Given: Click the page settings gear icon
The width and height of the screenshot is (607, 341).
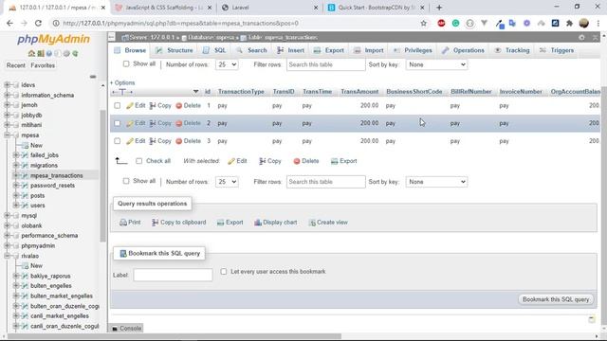Looking at the screenshot, I should pos(581,38).
